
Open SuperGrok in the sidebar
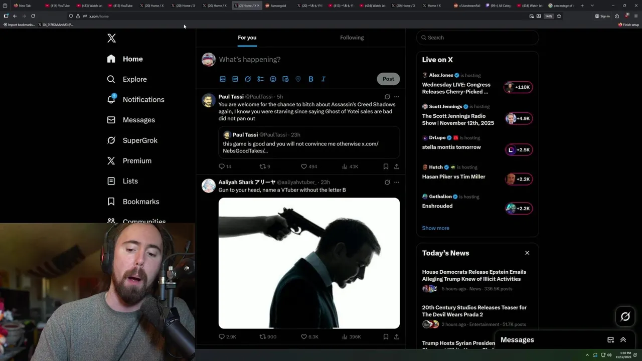[x=132, y=140]
